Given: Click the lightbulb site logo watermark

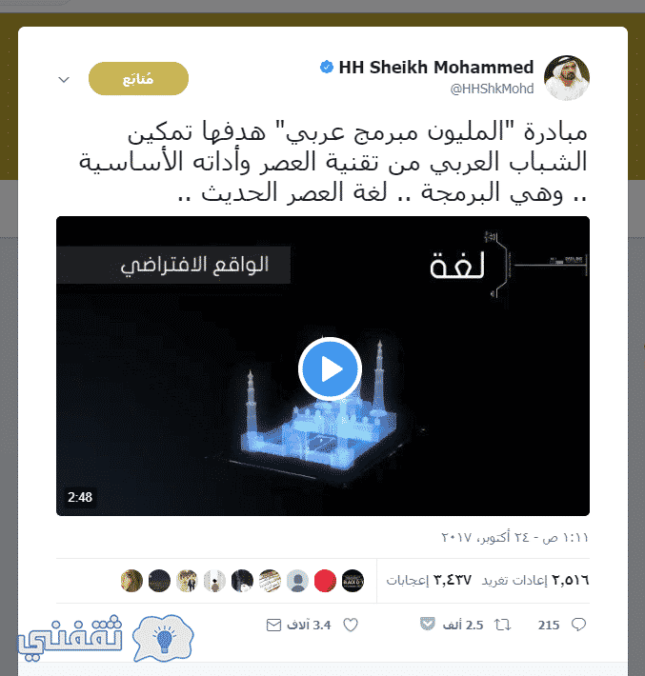Looking at the screenshot, I should tap(163, 639).
